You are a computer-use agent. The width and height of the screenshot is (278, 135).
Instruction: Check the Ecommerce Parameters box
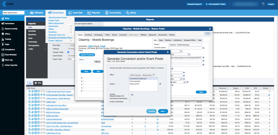(x=130, y=98)
